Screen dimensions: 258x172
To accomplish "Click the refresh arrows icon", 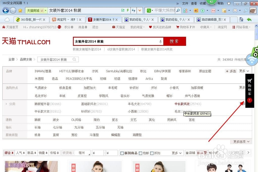I will click(x=133, y=11).
